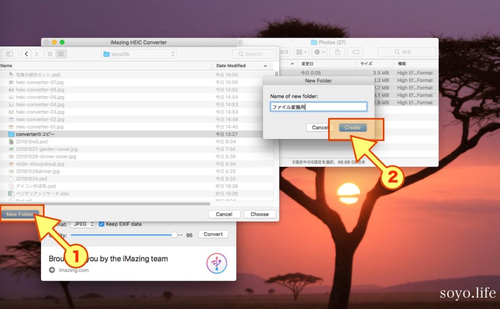
Task: Click file heic-convetter-07.jpg
Action: [x=40, y=82]
